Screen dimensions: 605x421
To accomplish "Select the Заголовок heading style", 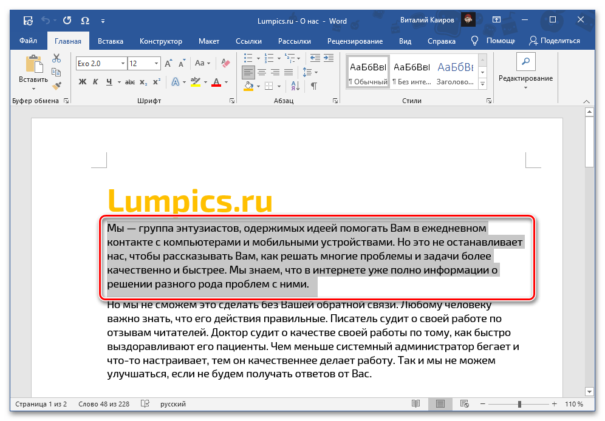I will pos(456,72).
